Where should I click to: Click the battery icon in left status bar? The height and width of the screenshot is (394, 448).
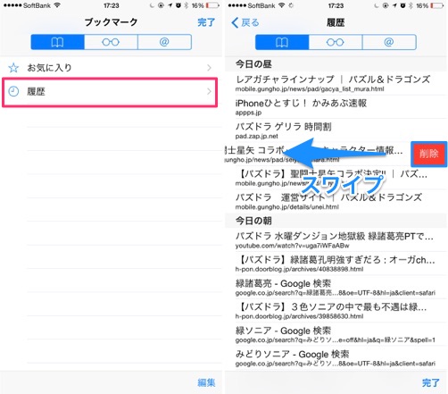click(x=212, y=5)
